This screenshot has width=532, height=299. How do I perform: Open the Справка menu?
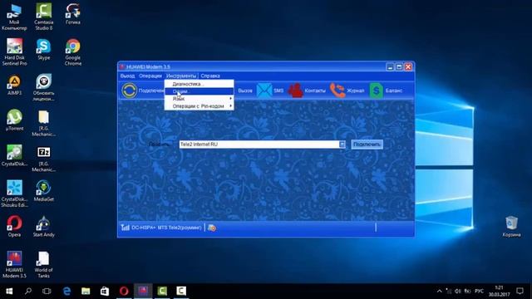click(x=210, y=76)
